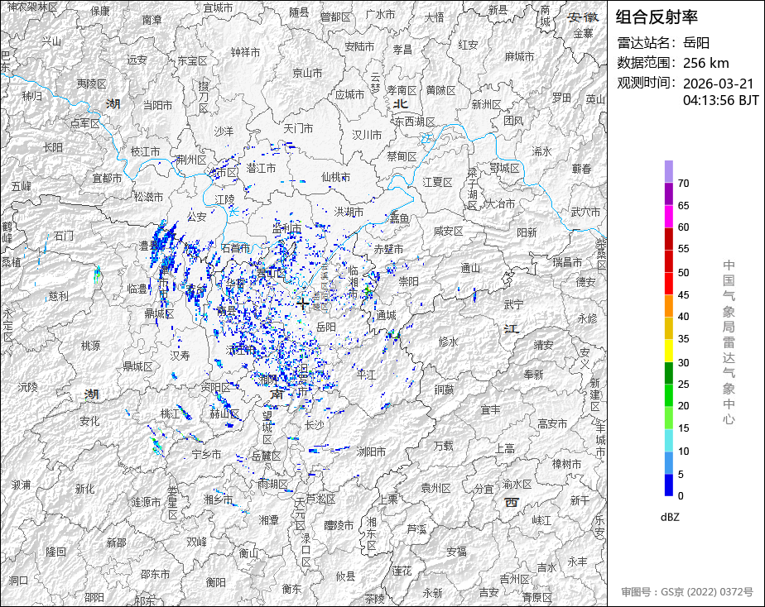The width and height of the screenshot is (765, 607).
Task: Click the time 04:13:56 BJT
Action: point(721,100)
